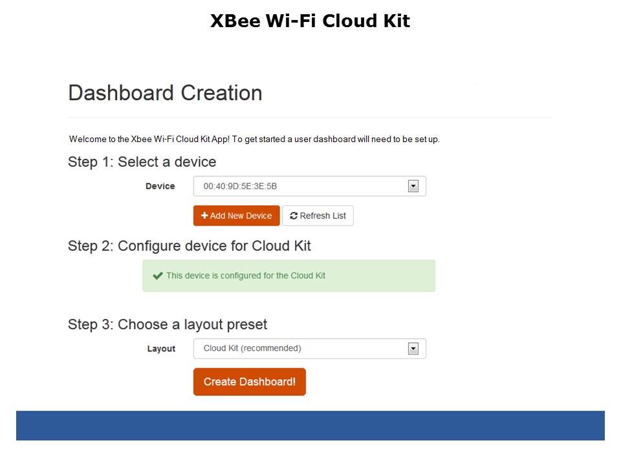Click the Dashboard Creation heading
Screen dimensions: 621x465
point(165,93)
